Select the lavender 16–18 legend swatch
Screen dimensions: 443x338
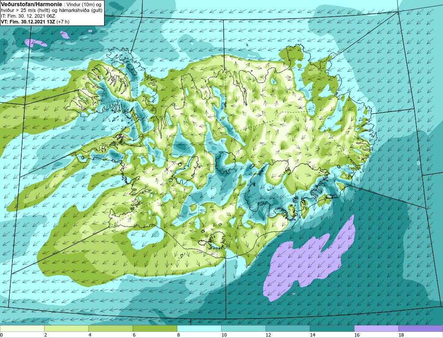click(x=376, y=328)
